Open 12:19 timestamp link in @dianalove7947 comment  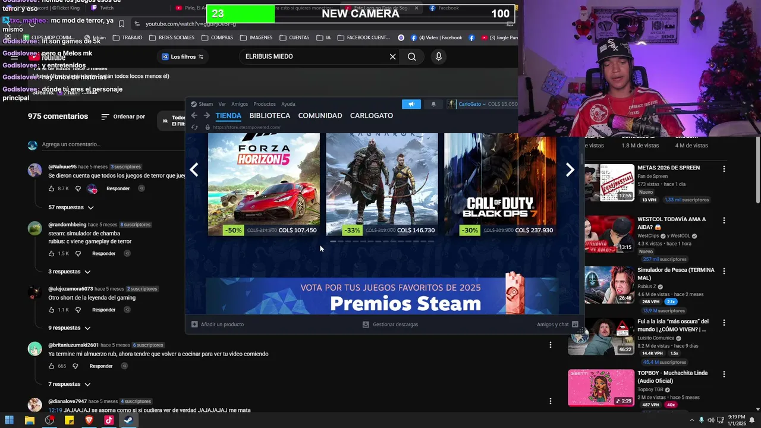coord(55,410)
